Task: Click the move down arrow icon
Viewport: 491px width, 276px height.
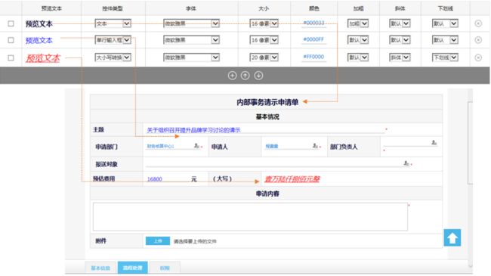Action: click(258, 76)
